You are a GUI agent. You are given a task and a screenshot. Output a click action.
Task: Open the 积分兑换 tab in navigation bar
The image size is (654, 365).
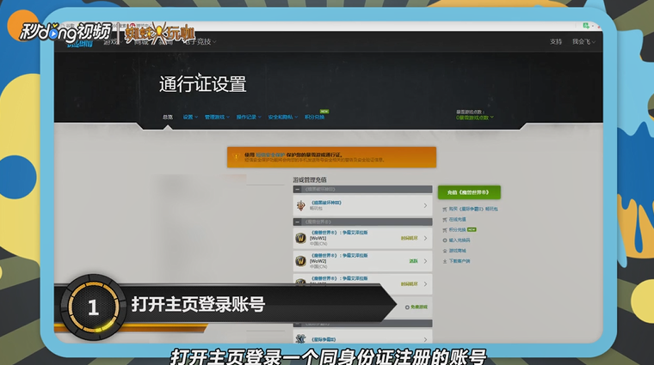tap(314, 117)
